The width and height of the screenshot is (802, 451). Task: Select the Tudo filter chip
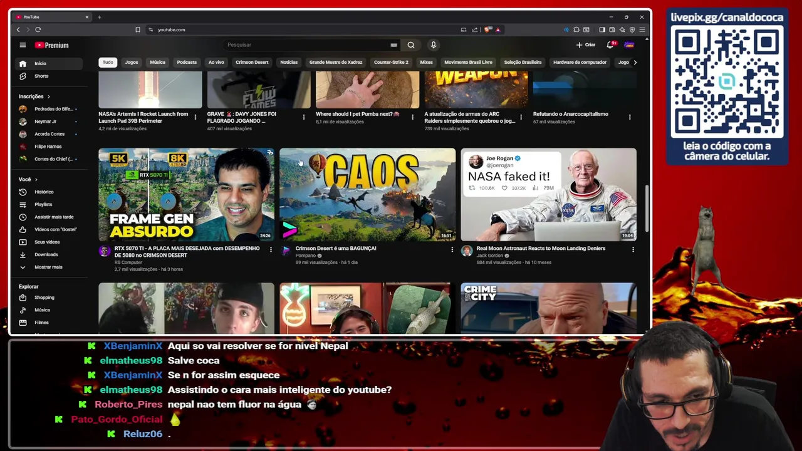click(108, 62)
